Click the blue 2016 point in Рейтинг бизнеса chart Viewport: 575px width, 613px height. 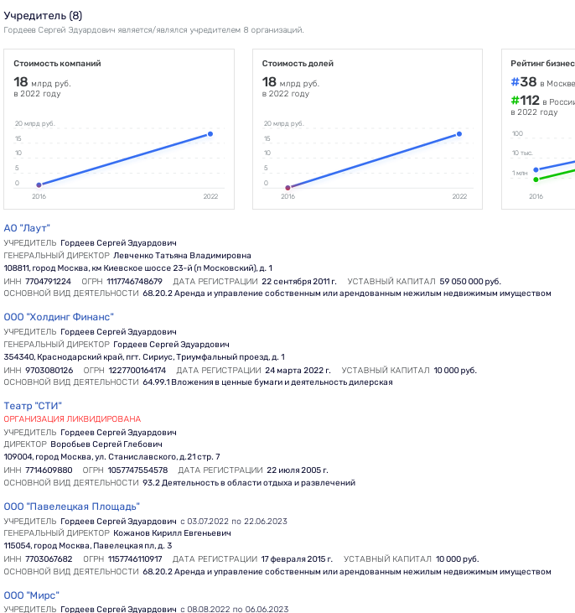536,169
